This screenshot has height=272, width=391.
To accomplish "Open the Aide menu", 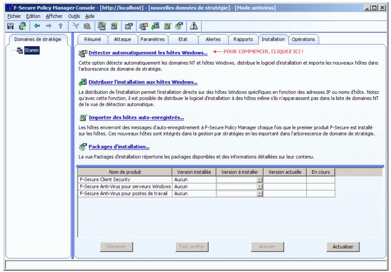I will (x=90, y=16).
